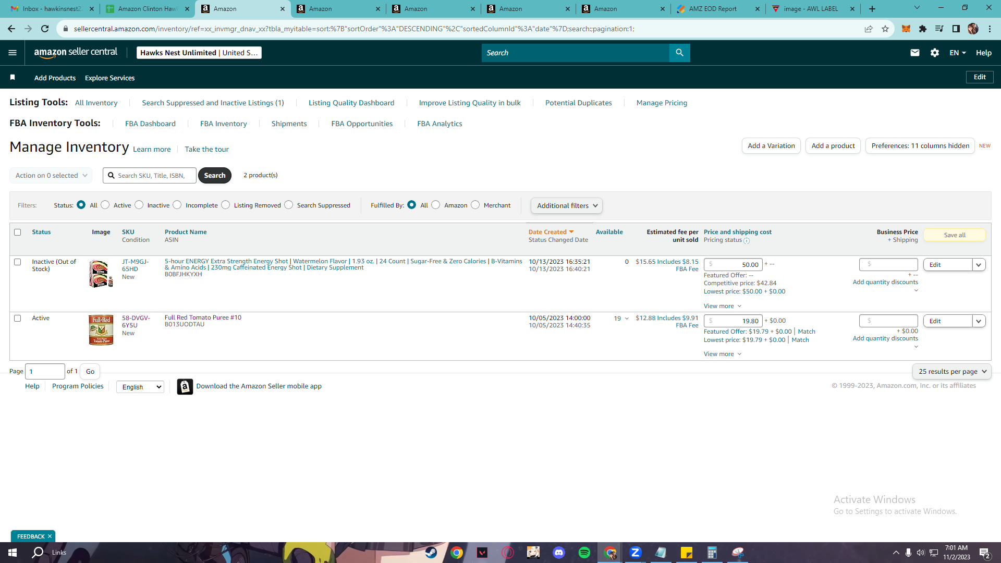Expand available quantity arrow for Tomato Puree
This screenshot has width=1001, height=563.
click(627, 319)
